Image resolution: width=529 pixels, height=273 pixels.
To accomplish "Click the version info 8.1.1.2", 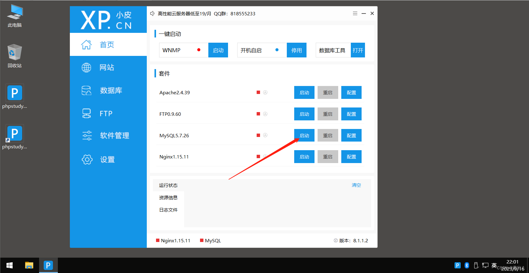I will coord(351,240).
